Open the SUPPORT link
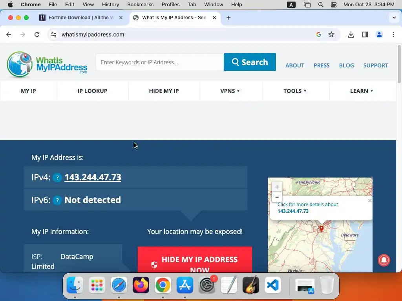The width and height of the screenshot is (402, 301). (x=376, y=65)
